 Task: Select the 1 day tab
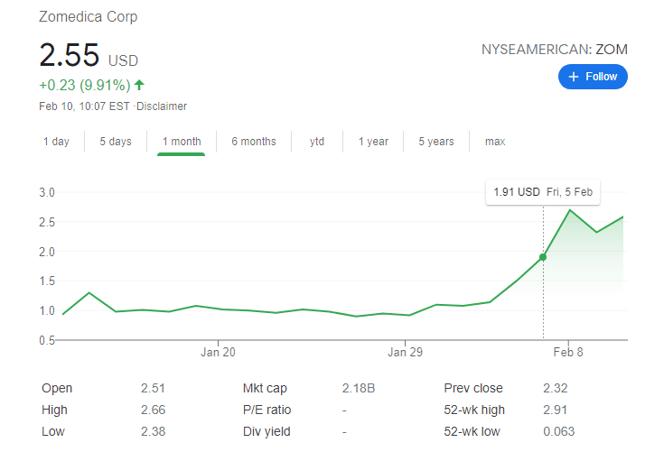pos(56,142)
